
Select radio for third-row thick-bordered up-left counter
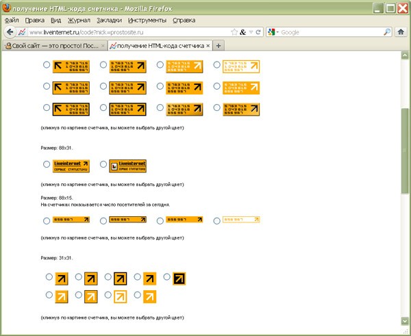click(x=47, y=107)
